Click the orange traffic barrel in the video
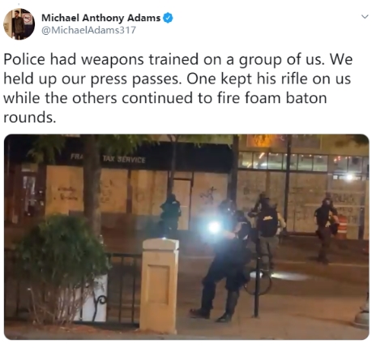Screen dimensions: 372x348 [x=342, y=227]
